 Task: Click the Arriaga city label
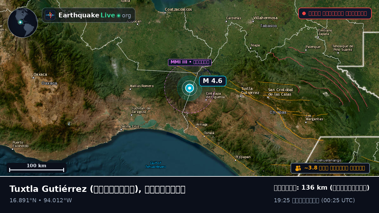pyautogui.click(x=202, y=124)
